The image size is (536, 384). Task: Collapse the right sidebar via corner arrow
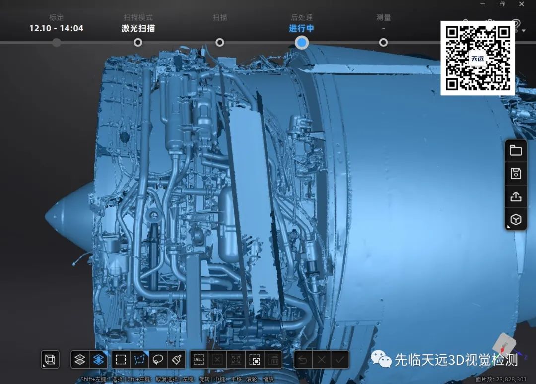[x=509, y=228]
